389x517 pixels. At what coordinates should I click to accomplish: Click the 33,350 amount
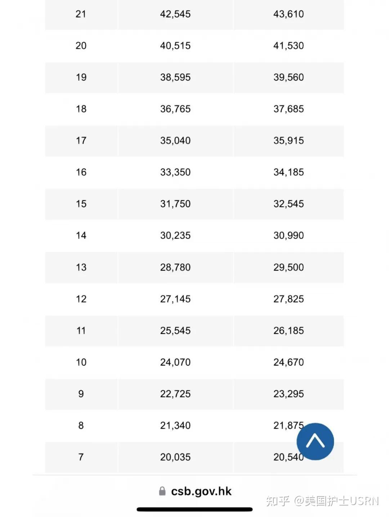click(x=175, y=172)
